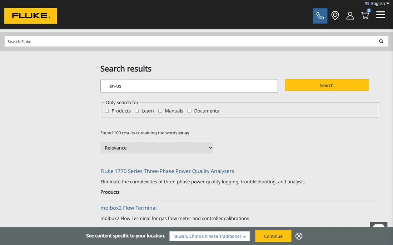Viewport: 393px width, 245px height.
Task: Open the Relevance sort dropdown
Action: 156,148
